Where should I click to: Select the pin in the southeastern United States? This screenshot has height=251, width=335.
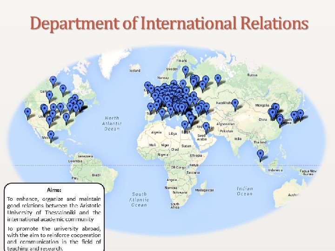click(x=66, y=119)
